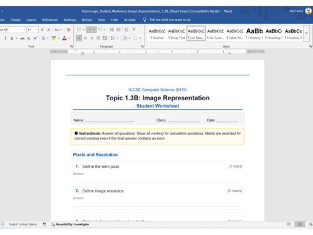Apply the List Paragraph style
Viewport: 313px width, 235px height.
[x=196, y=34]
